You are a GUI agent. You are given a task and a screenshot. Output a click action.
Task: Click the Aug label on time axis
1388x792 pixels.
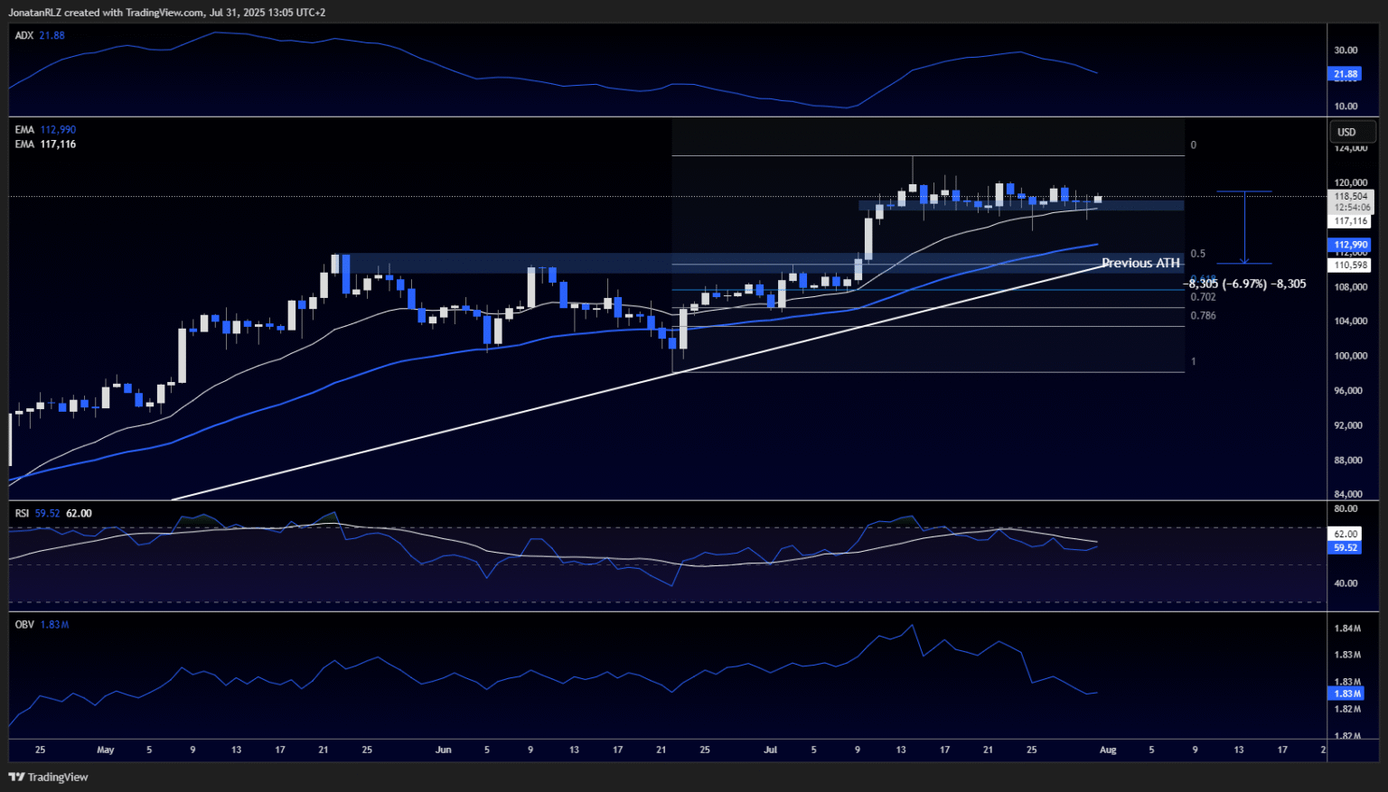[x=1108, y=750]
